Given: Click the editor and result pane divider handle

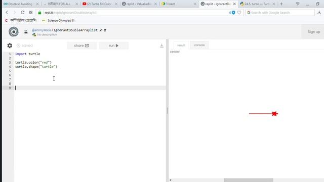Looking at the screenshot, I should (167, 111).
